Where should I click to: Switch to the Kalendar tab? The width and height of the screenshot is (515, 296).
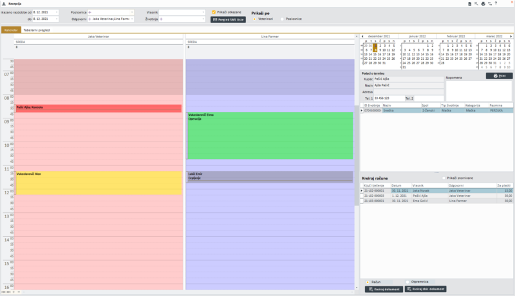coord(11,30)
